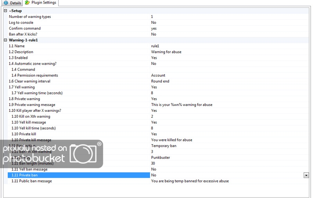Edit the 1.11 Public ban message text
Image resolution: width=313 pixels, height=198 pixels.
point(190,181)
